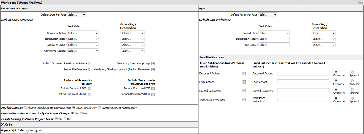Screen dimensions: 364x134
Task: Click the QR Code section header
Action: (99, 125)
